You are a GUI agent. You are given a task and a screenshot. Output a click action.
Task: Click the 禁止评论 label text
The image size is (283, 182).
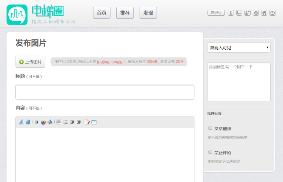pyautogui.click(x=223, y=153)
